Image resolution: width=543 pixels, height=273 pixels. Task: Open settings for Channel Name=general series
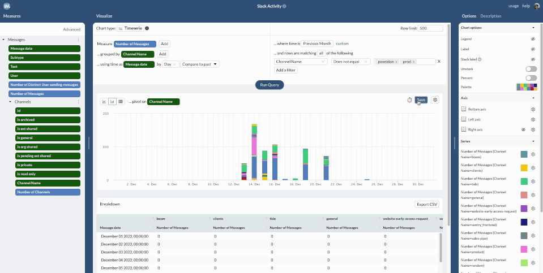[533, 195]
